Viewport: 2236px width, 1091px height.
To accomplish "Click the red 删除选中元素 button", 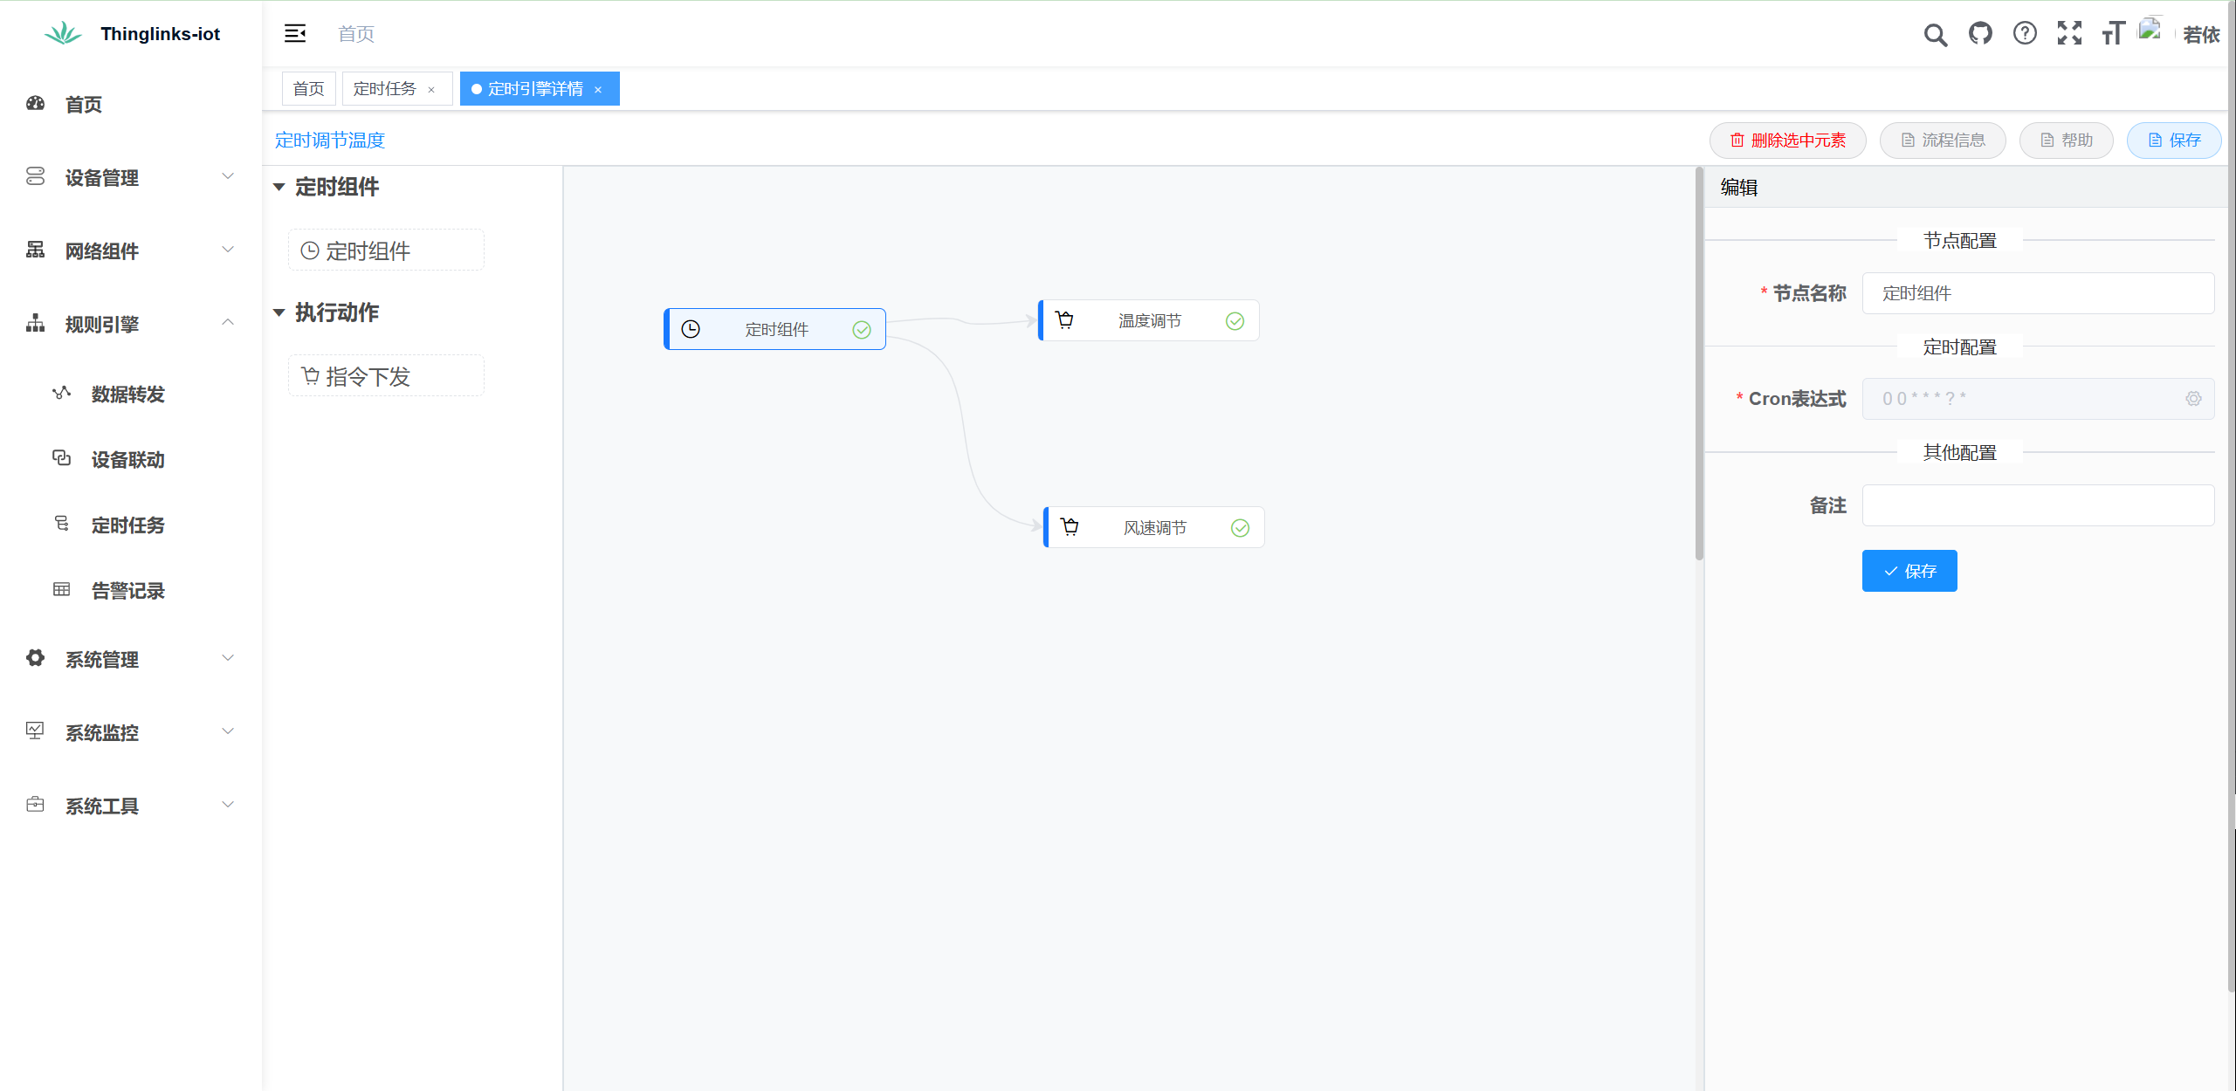I will click(1787, 141).
